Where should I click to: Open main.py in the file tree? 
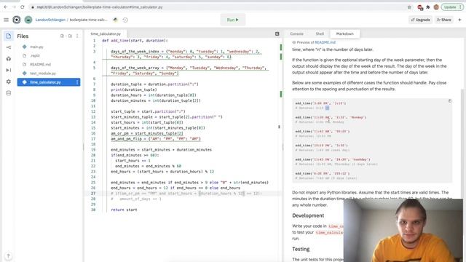point(36,47)
